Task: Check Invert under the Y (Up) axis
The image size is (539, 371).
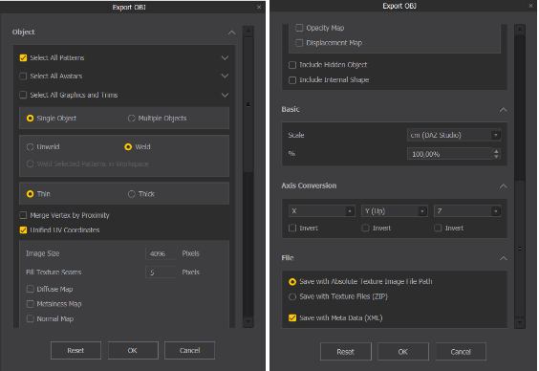Action: click(x=365, y=228)
